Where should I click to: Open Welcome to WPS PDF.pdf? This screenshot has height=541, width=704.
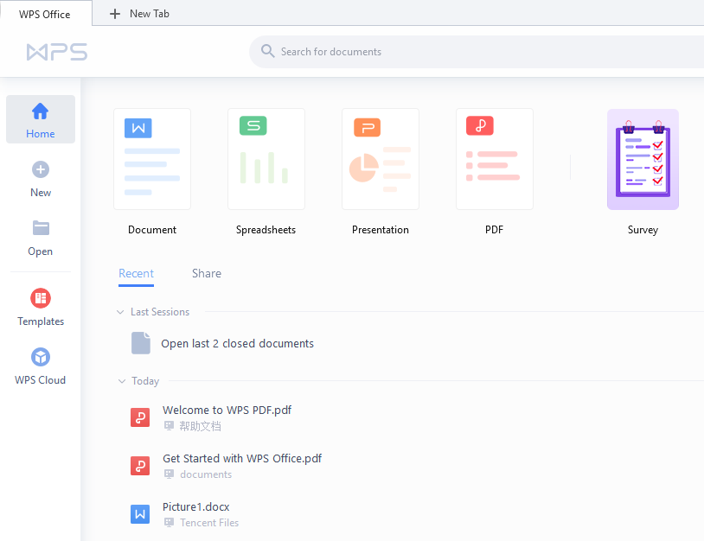click(x=227, y=410)
